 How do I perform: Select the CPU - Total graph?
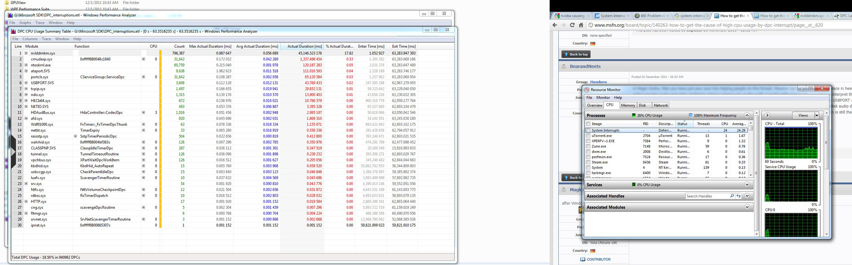pyautogui.click(x=791, y=143)
